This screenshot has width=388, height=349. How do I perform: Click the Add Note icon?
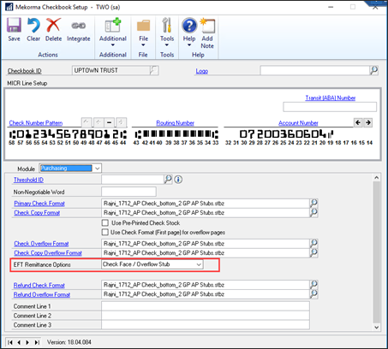207,26
